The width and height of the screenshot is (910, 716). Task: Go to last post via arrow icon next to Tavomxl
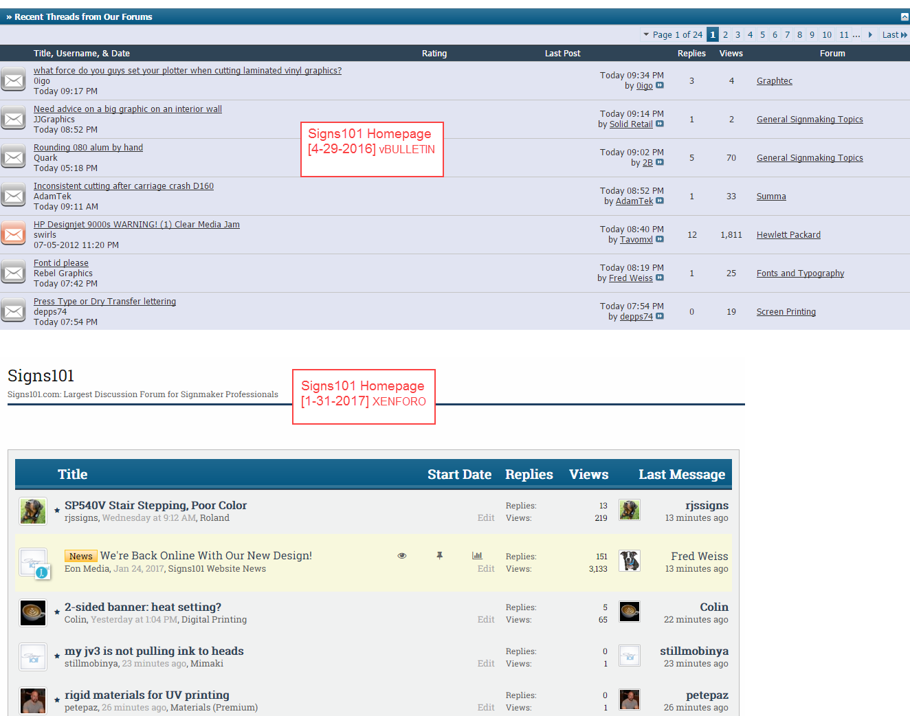[x=660, y=239]
